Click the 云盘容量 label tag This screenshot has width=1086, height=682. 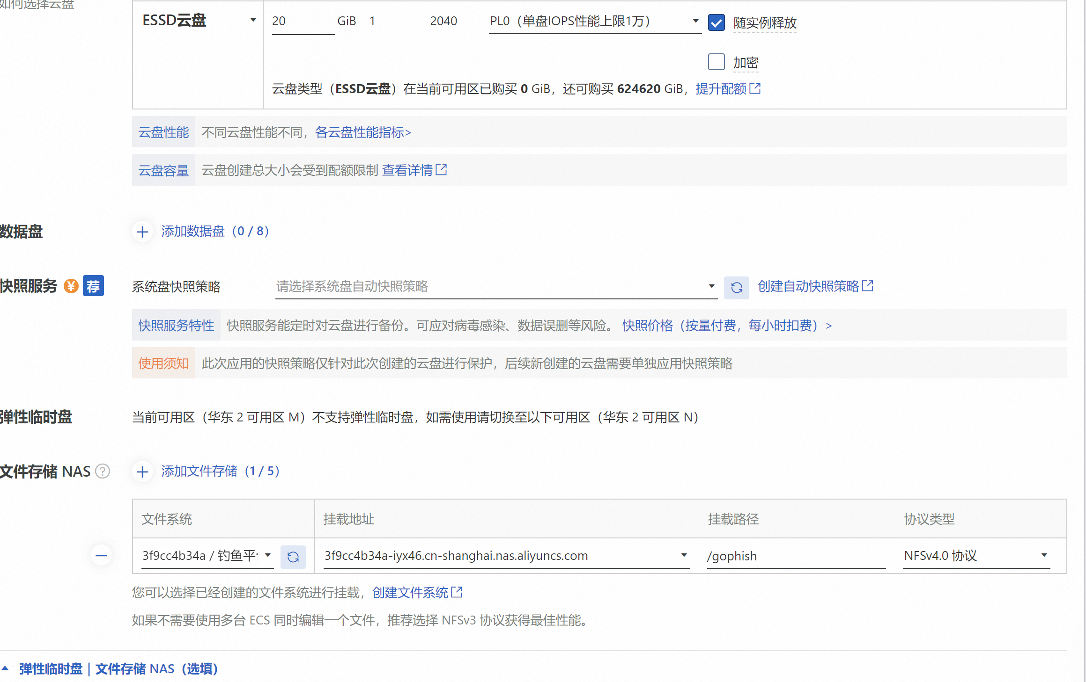point(163,170)
